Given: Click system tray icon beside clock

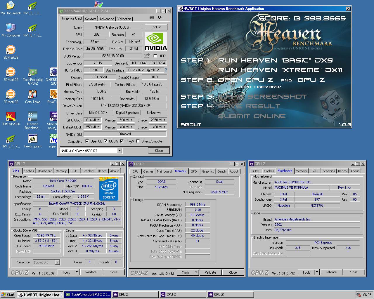Looking at the screenshot, I should coord(359,295).
